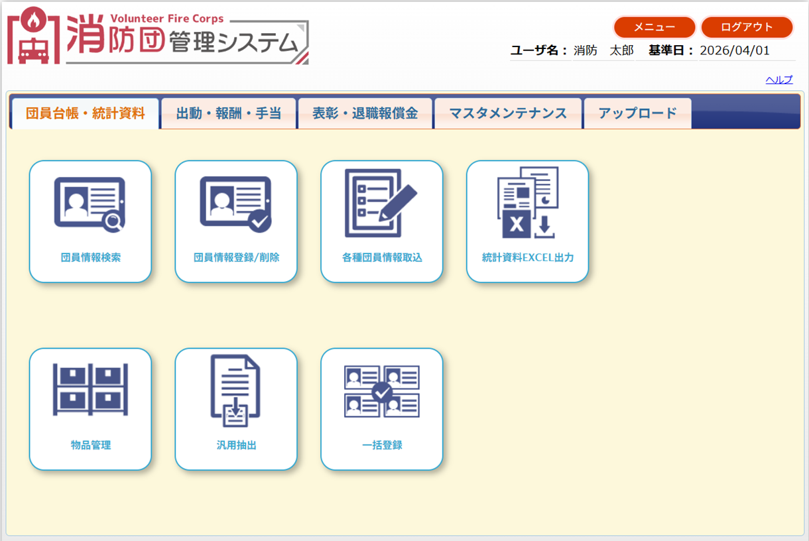This screenshot has width=809, height=541.
Task: Click the reference date 2026/04/01
Action: pos(735,50)
